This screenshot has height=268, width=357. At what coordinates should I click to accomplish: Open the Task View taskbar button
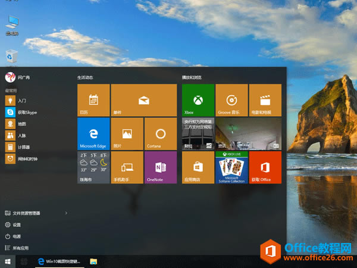point(24,261)
